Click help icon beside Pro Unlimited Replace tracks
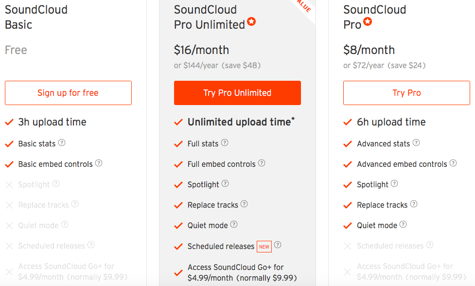The height and width of the screenshot is (286, 475). pyautogui.click(x=244, y=204)
